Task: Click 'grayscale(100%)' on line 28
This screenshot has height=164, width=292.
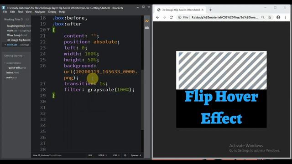Action: [109, 90]
